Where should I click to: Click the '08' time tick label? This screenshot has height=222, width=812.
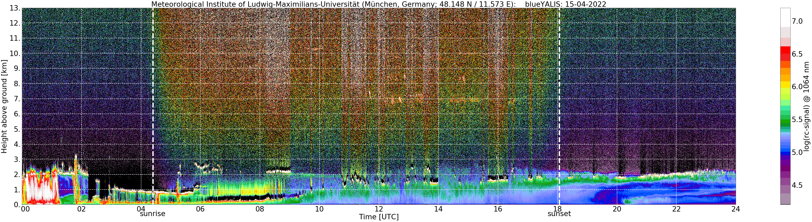[x=260, y=209]
